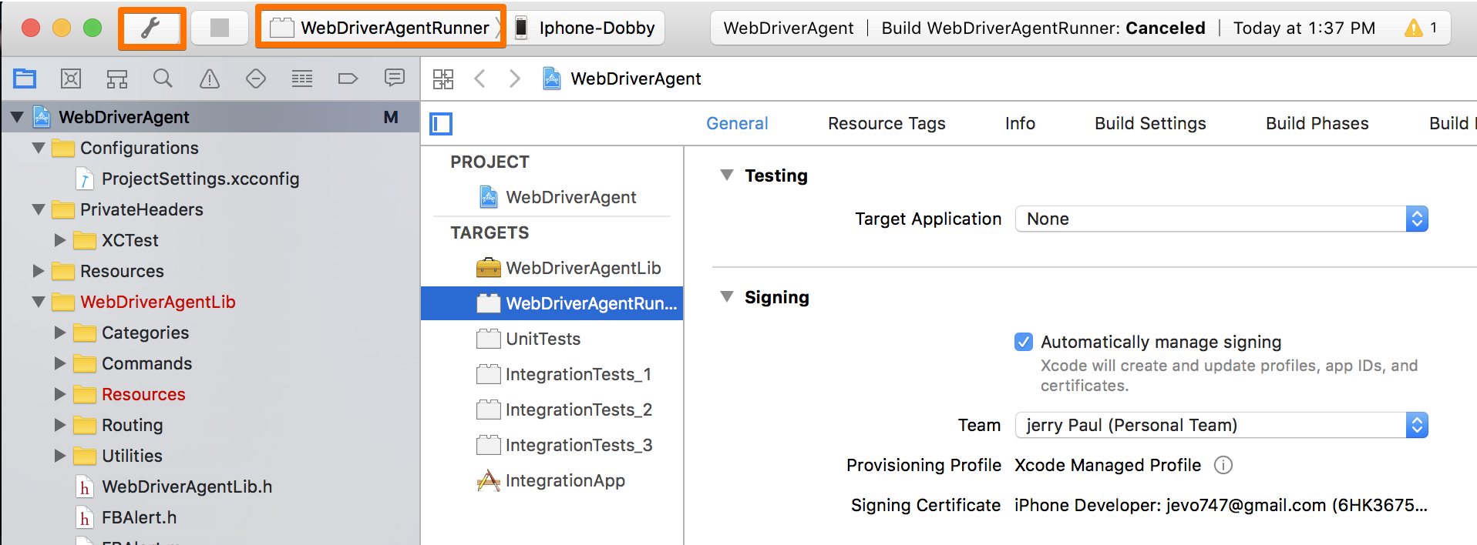Toggle Automatically manage signing checkbox

click(1023, 342)
